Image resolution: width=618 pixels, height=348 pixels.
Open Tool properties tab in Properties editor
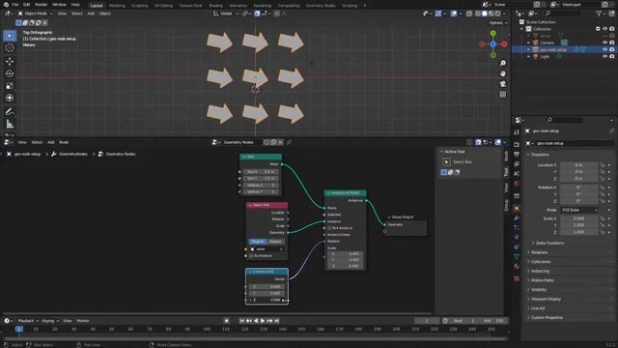pyautogui.click(x=517, y=133)
